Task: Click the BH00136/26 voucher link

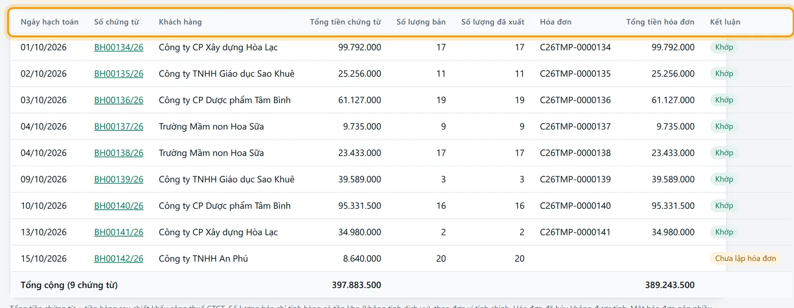Action: point(119,100)
